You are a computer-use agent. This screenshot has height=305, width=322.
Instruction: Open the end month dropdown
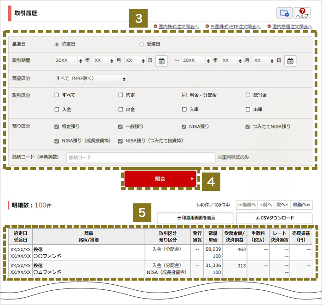coord(232,61)
